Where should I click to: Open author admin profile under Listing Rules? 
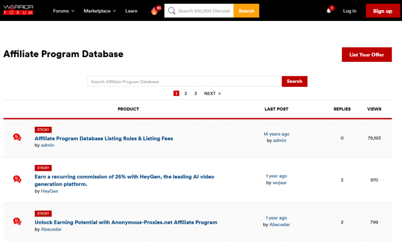coord(48,145)
